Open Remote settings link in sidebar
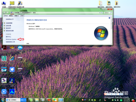The image size is (136, 102). pyautogui.click(x=8, y=26)
